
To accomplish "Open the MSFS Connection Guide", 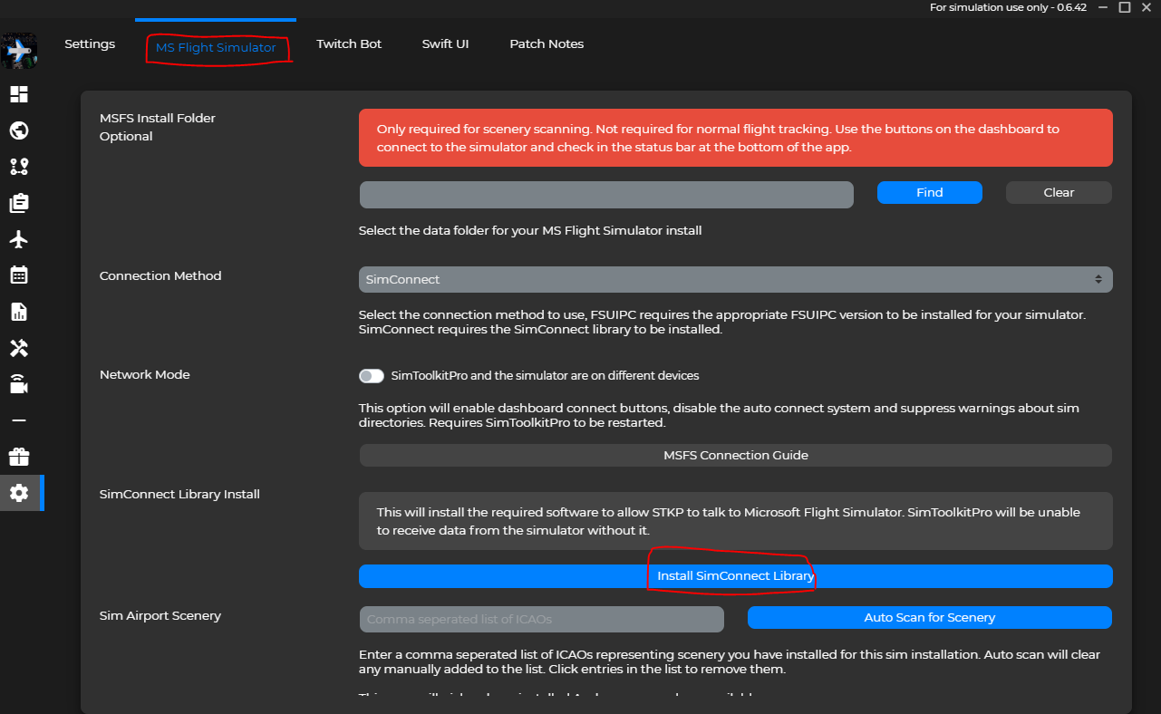I will 735,455.
